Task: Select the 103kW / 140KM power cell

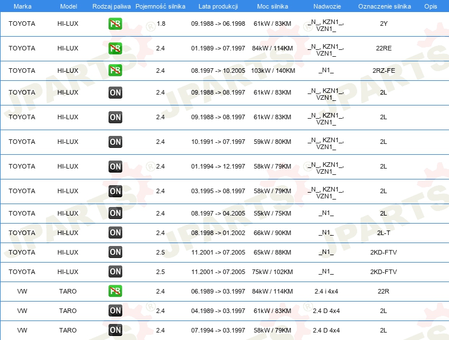Action: [273, 71]
